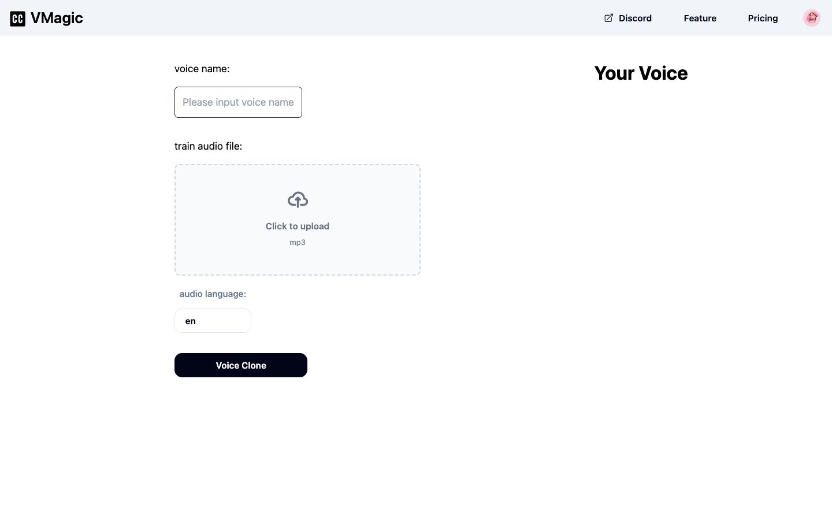Click the 'train audio file:' label
This screenshot has width=832, height=520.
(x=208, y=146)
